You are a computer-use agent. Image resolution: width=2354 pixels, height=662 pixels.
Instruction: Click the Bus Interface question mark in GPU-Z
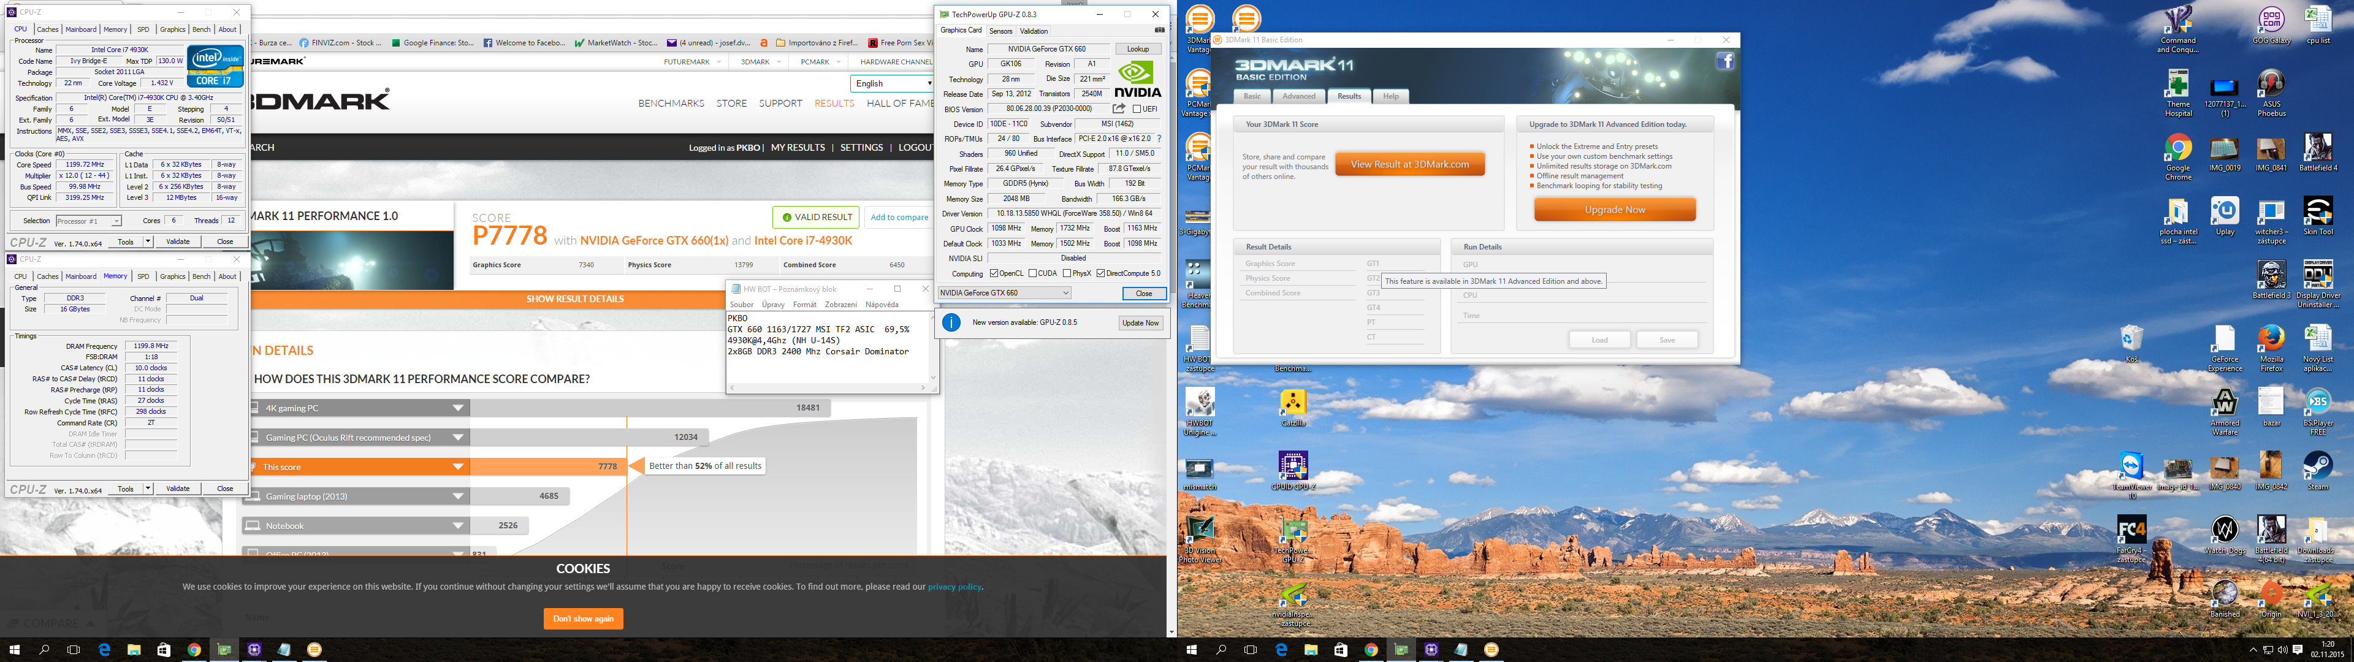click(x=1159, y=139)
